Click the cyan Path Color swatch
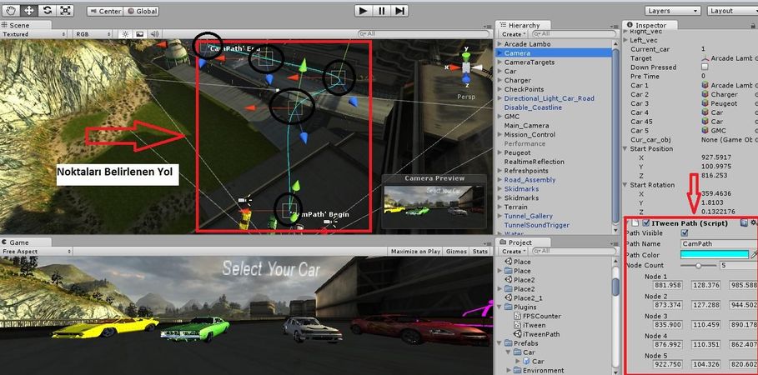Screen dimensions: 758x375 point(714,254)
